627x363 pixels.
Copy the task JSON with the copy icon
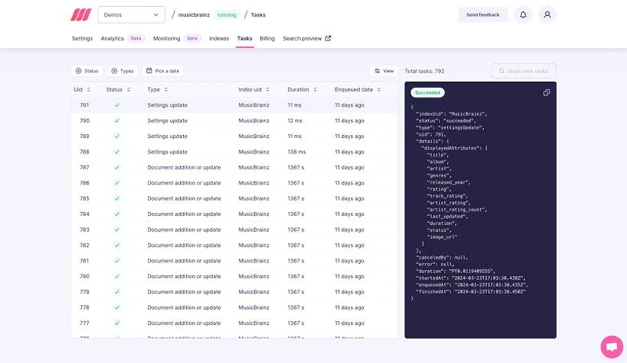[547, 92]
